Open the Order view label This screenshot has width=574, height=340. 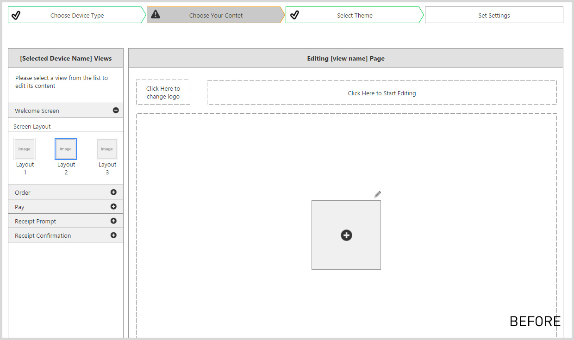[x=23, y=193]
